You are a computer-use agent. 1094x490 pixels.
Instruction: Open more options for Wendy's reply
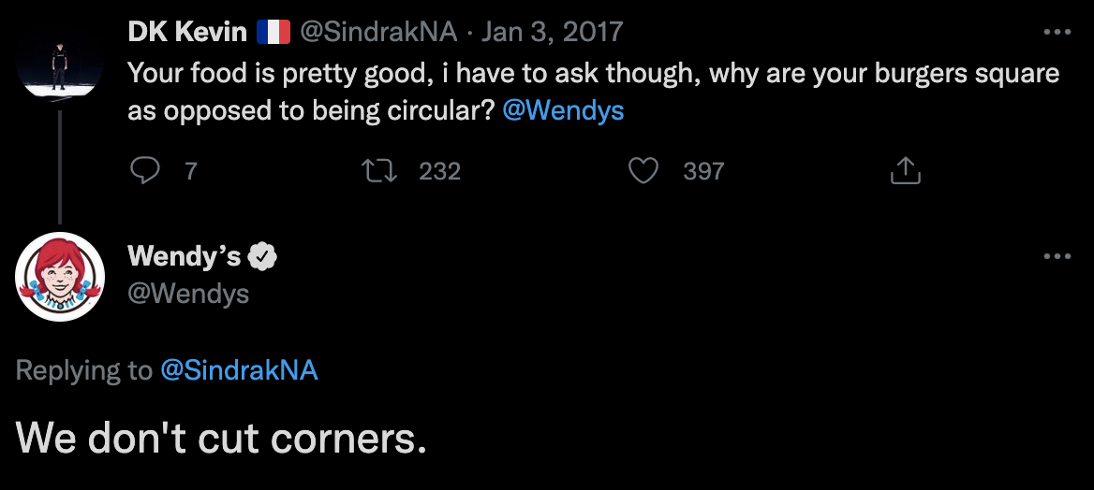pyautogui.click(x=1057, y=256)
